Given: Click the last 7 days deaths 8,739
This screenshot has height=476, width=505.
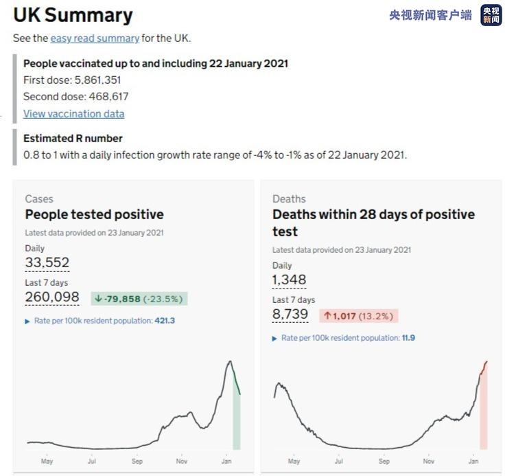Looking at the screenshot, I should pyautogui.click(x=290, y=314).
